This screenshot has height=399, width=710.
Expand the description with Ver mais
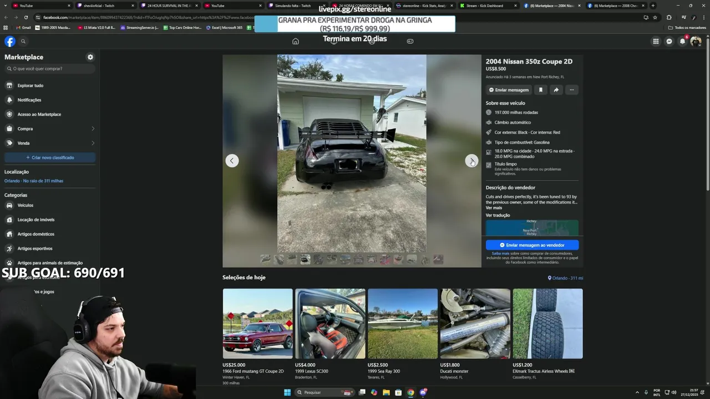pyautogui.click(x=494, y=208)
